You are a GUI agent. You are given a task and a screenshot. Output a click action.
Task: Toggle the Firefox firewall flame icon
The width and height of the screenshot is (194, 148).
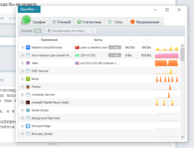tap(22, 87)
